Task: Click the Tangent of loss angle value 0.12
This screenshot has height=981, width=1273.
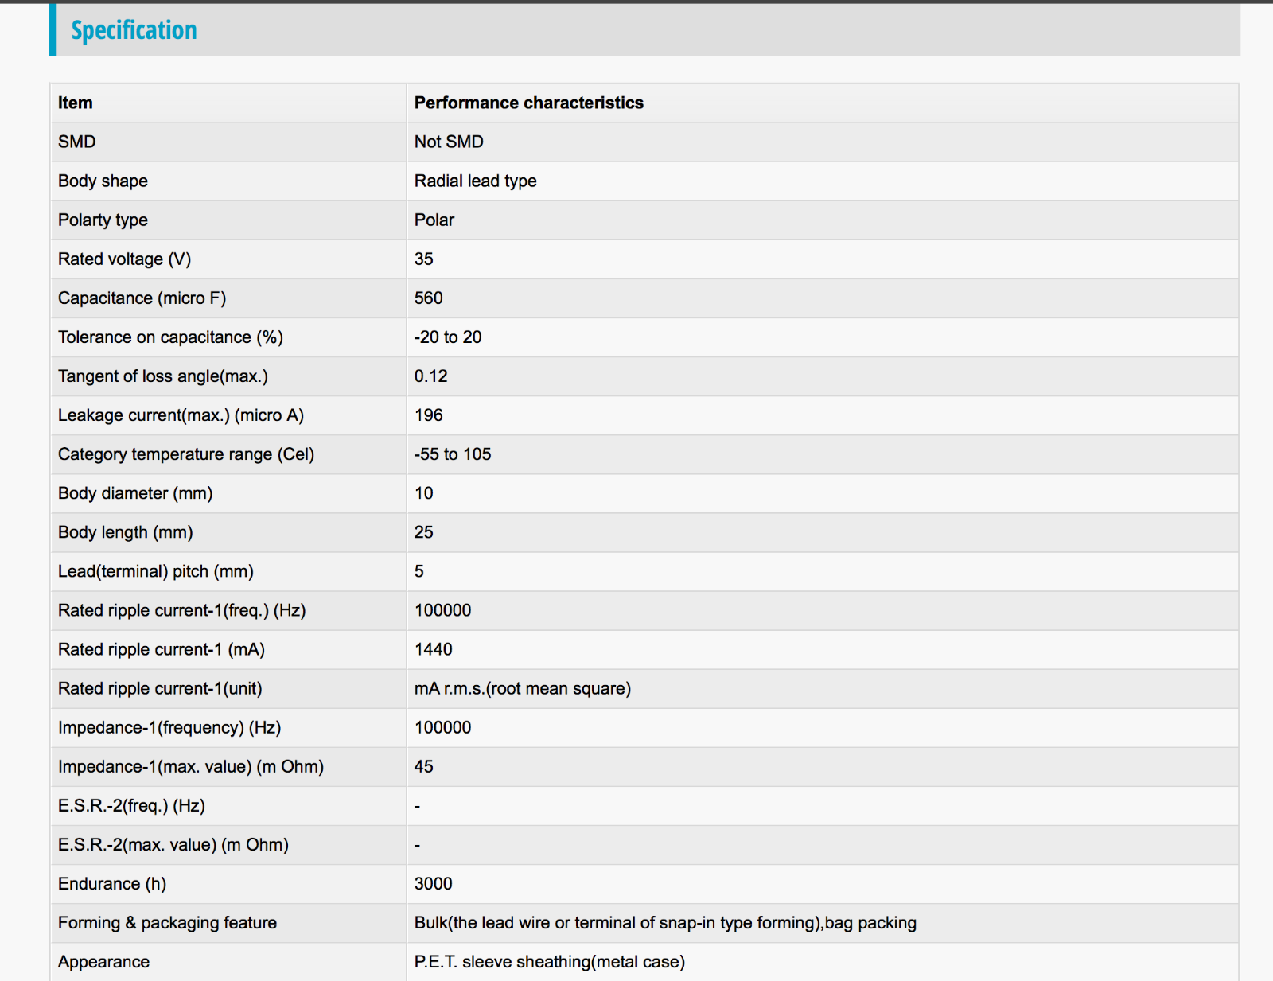Action: [x=430, y=376]
